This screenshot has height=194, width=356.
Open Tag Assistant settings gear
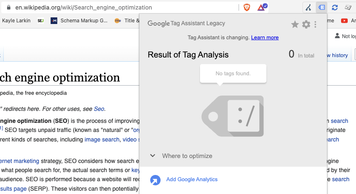tap(306, 24)
